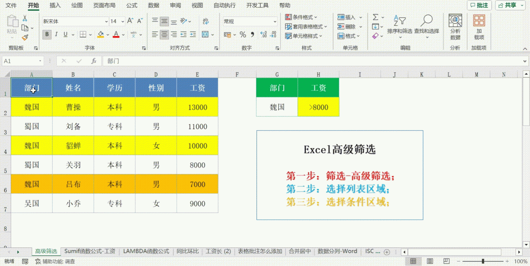This screenshot has width=530, height=266.
Task: Click the Wrap Text icon
Action: coord(206,21)
